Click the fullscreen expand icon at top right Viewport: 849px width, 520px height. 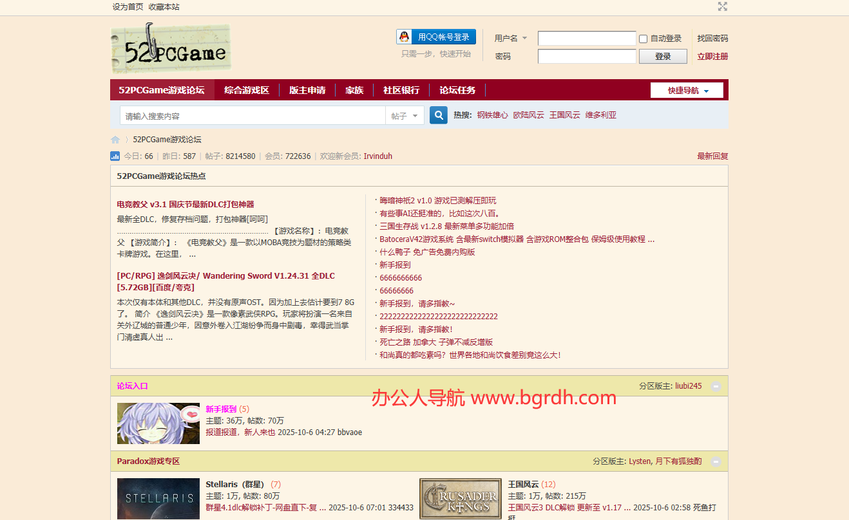coord(722,6)
